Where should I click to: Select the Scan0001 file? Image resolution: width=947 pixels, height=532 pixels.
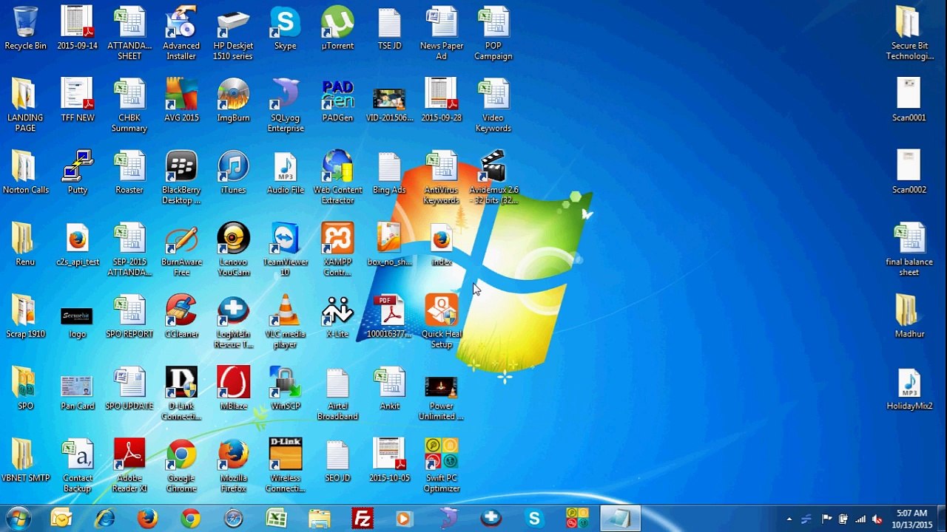[x=909, y=100]
